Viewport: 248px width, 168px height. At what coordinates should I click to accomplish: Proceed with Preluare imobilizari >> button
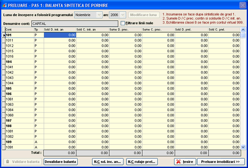221,161
